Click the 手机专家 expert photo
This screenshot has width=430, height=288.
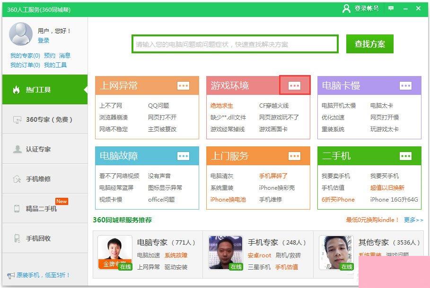click(x=226, y=253)
